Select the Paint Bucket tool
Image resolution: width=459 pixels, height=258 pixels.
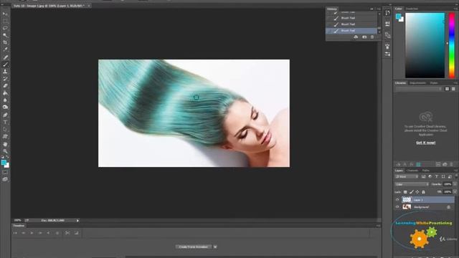tap(5, 93)
